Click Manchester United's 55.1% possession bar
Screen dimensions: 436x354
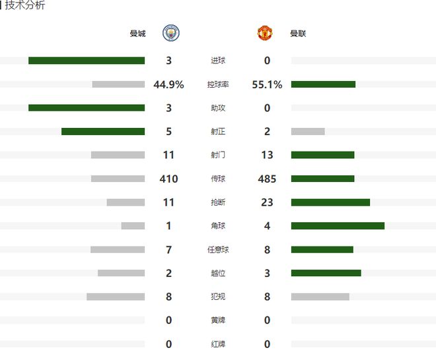[x=323, y=84]
